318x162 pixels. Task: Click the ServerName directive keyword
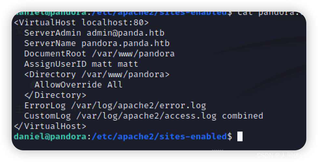coord(50,43)
